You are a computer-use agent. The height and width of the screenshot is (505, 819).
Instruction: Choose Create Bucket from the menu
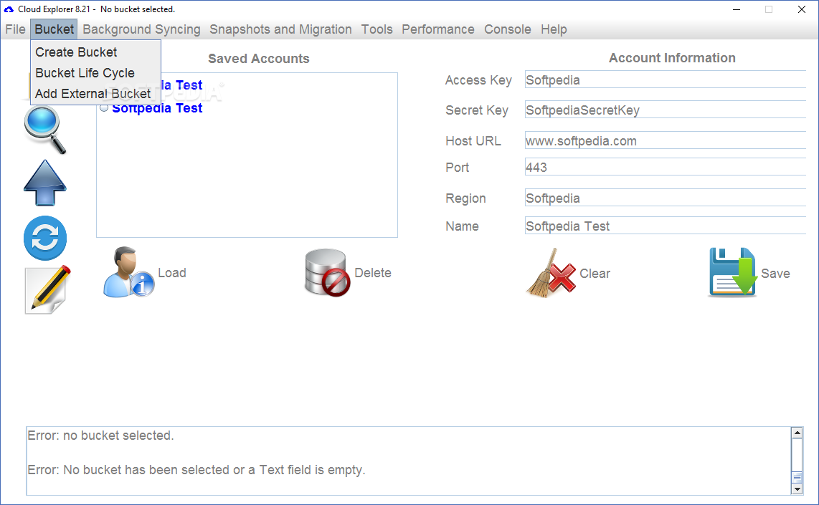coord(95,52)
